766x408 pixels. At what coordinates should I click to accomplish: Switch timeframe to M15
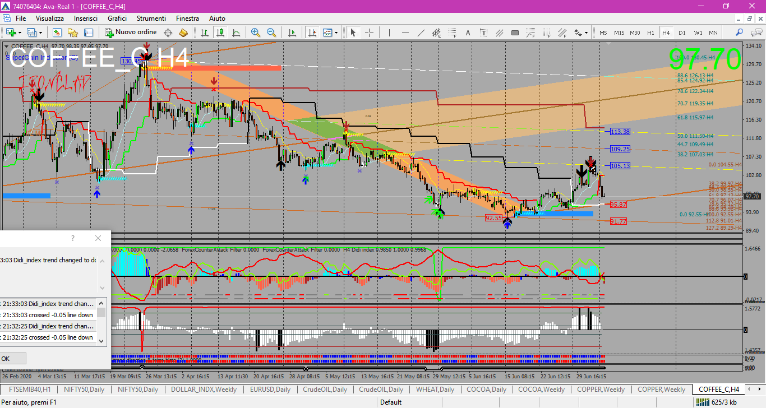[x=619, y=33]
